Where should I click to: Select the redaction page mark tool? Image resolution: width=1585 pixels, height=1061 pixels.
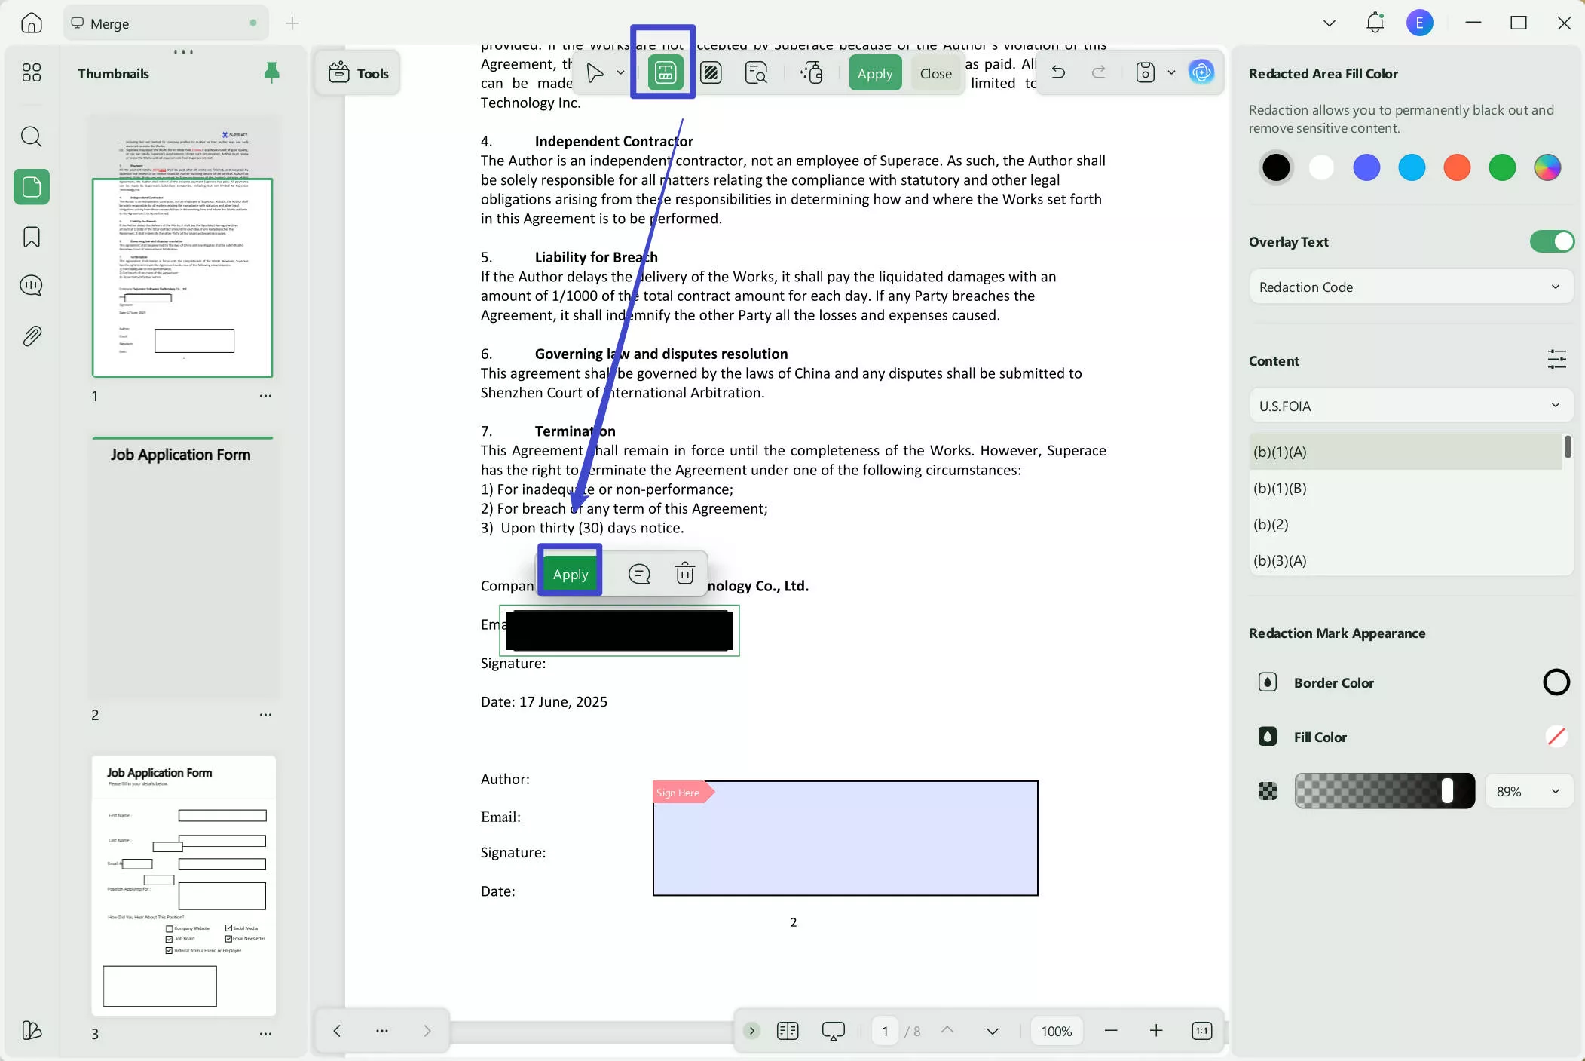[x=662, y=72]
